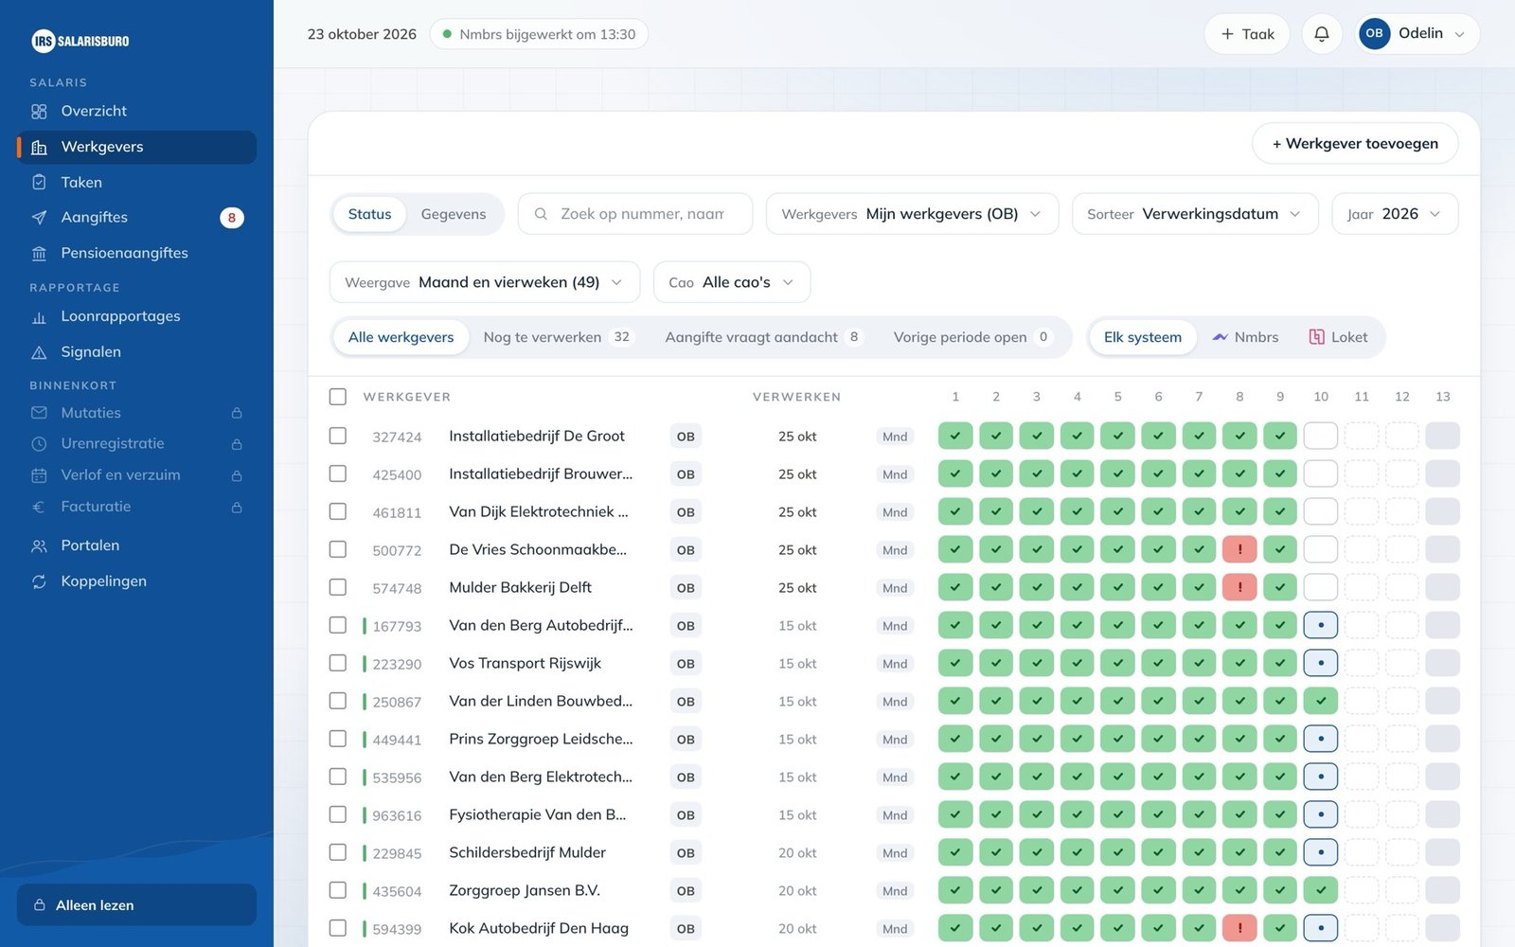Click the lock icon next to Facturatie
Screen dimensions: 1515x947
tap(237, 508)
